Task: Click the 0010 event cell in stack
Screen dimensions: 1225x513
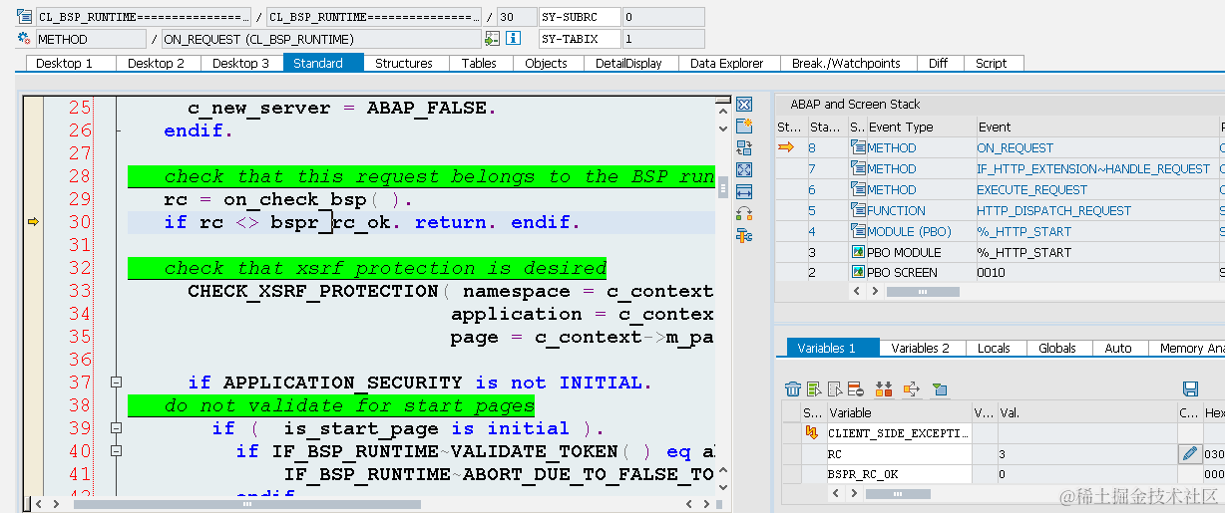Action: click(1095, 272)
